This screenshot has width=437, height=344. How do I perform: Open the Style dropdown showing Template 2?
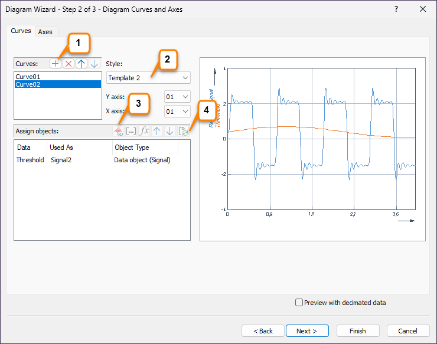coord(148,78)
